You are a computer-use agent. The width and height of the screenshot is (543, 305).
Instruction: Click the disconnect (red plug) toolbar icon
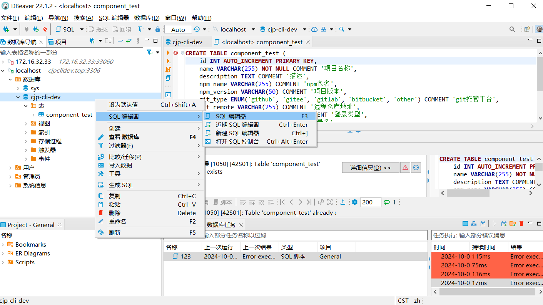[x=45, y=29]
